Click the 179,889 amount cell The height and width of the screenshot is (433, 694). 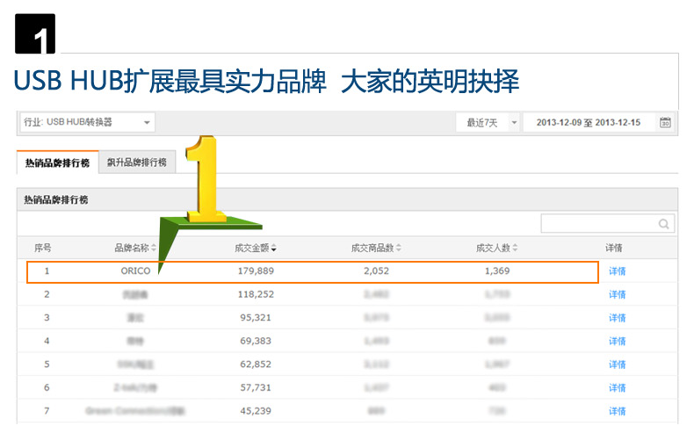(256, 271)
